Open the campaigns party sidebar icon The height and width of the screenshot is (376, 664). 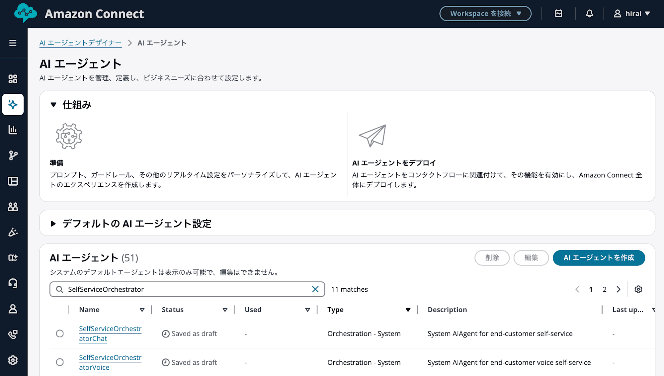(x=13, y=232)
